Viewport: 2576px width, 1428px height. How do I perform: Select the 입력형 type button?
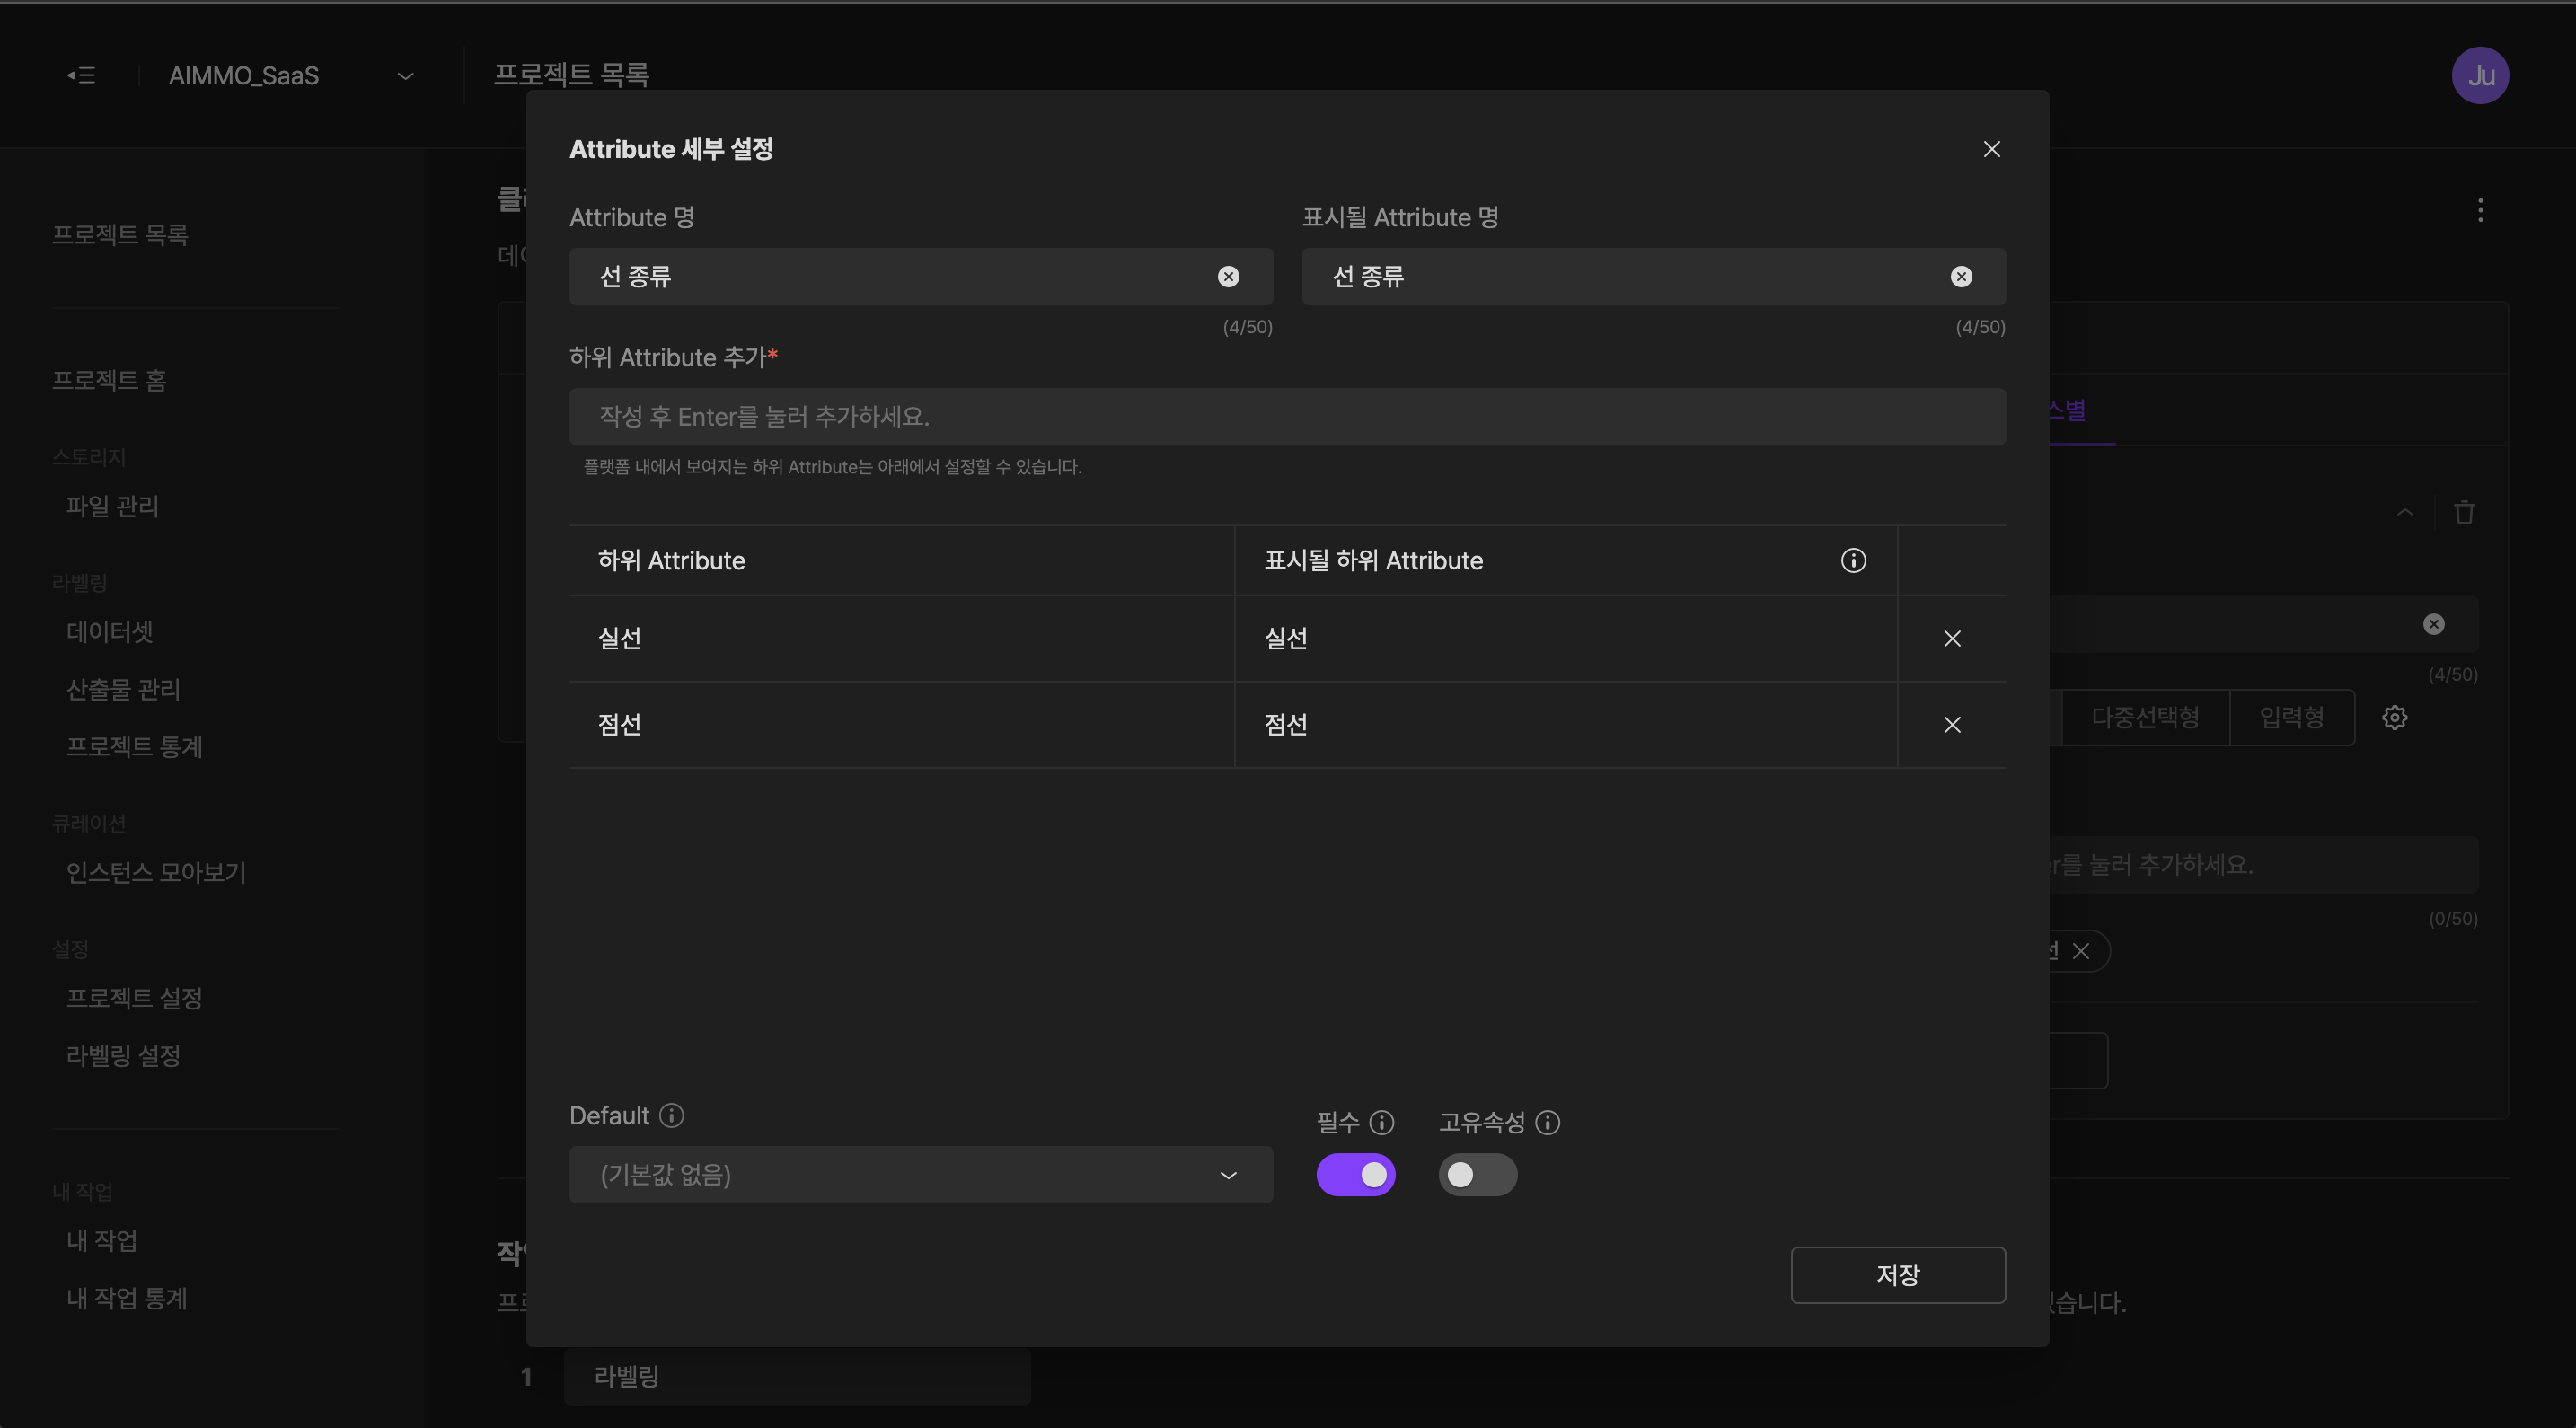2292,718
